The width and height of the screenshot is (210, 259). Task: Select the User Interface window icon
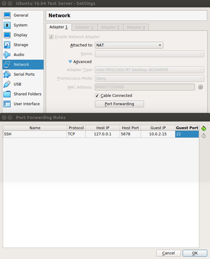(x=7, y=104)
